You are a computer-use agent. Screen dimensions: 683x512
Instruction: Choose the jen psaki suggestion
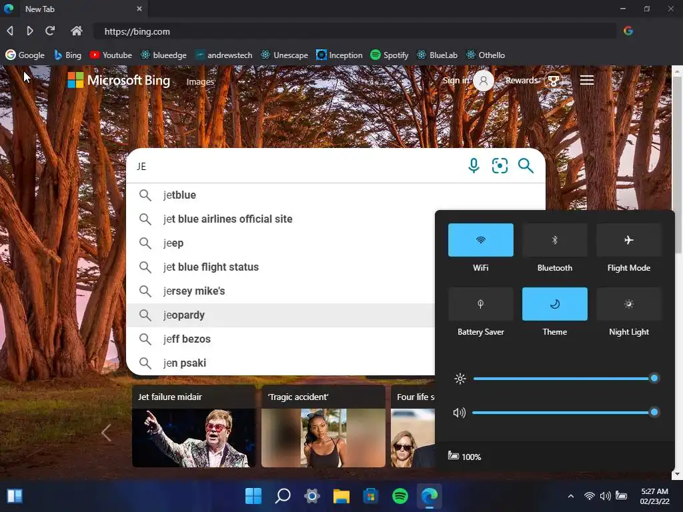click(281, 363)
